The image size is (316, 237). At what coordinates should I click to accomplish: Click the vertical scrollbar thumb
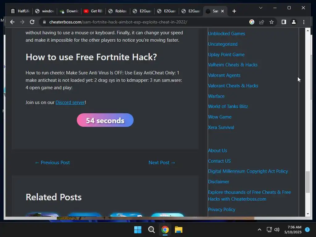[x=308, y=182]
